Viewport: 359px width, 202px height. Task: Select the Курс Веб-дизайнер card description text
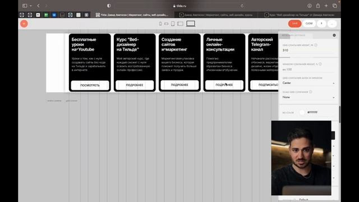134,65
